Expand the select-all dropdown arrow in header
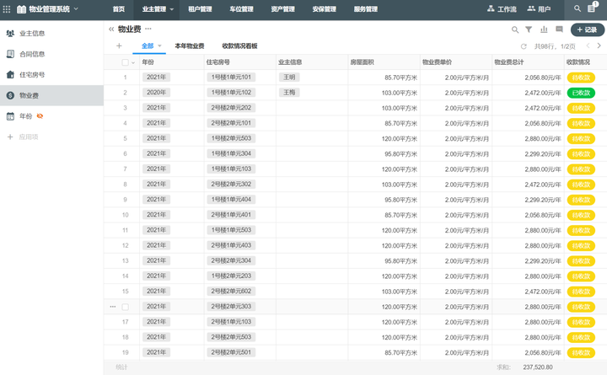Screen dimensions: 607x375 pos(133,62)
